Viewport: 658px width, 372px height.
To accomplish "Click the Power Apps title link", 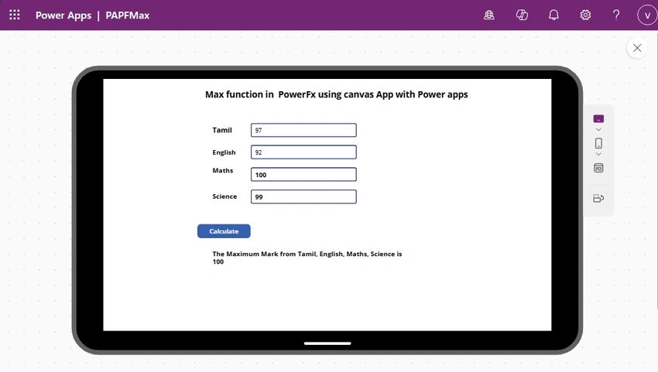I will [63, 15].
